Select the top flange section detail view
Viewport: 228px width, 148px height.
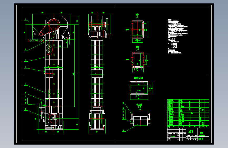(138, 29)
